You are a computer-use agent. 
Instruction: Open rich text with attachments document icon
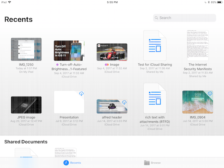click(x=155, y=99)
